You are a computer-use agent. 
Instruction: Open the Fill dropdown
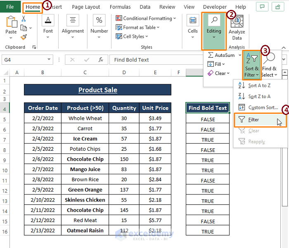click(x=216, y=64)
